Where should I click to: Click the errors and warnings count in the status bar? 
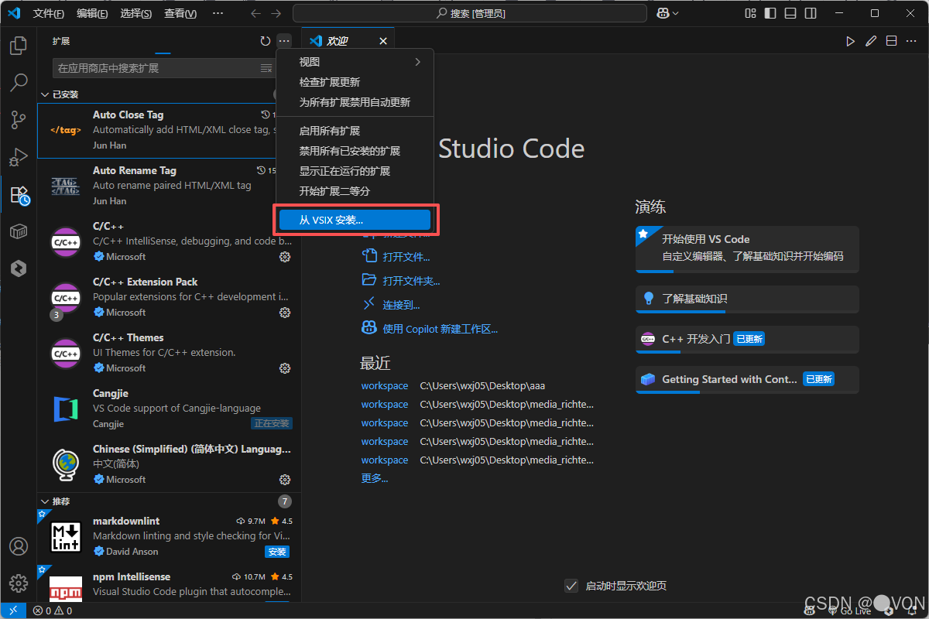click(x=53, y=610)
